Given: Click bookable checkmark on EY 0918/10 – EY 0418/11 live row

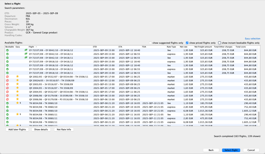Looking at the screenshot, I should point(7,73).
